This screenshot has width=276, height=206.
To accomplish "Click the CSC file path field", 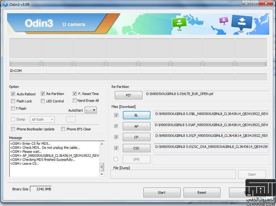I will point(211,148).
